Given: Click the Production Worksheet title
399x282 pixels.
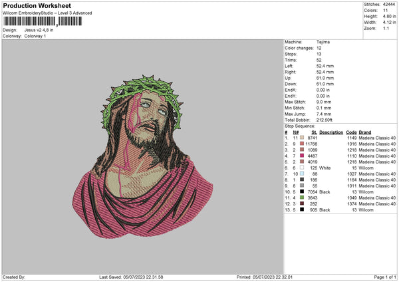Looking at the screenshot, I should [37, 5].
